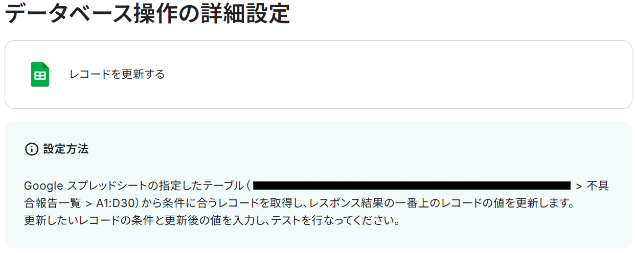The width and height of the screenshot is (635, 253).
Task: Click the blacked-out table name bar
Action: pos(412,186)
